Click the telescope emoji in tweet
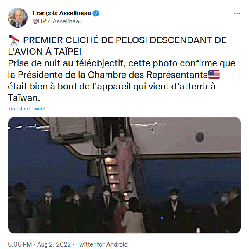 coord(14,40)
